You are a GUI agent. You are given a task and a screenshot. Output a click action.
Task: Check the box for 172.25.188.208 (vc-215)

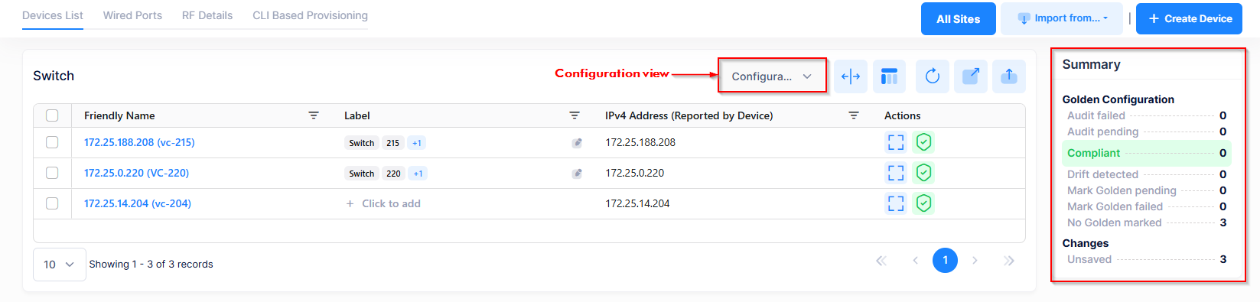point(52,142)
